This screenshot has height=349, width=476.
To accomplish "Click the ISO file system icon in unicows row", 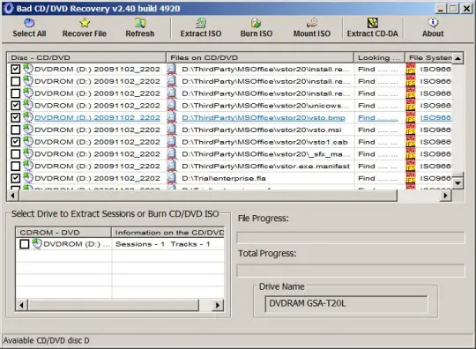I will pos(411,105).
